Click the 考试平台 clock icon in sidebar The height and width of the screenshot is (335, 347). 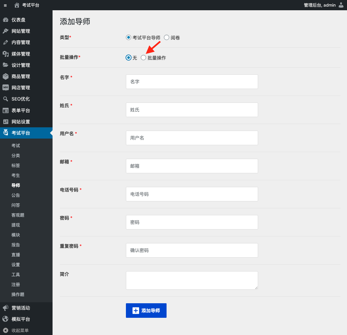pyautogui.click(x=6, y=132)
